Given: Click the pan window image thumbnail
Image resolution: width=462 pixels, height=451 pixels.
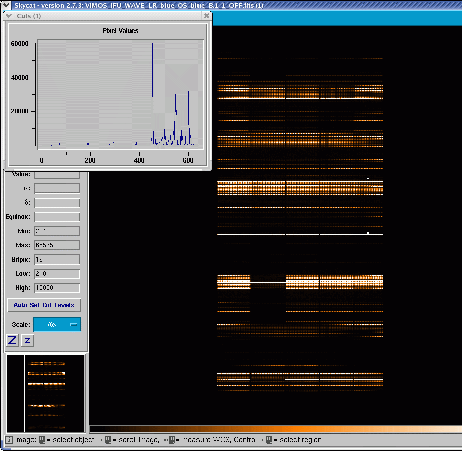Looking at the screenshot, I should (x=46, y=393).
